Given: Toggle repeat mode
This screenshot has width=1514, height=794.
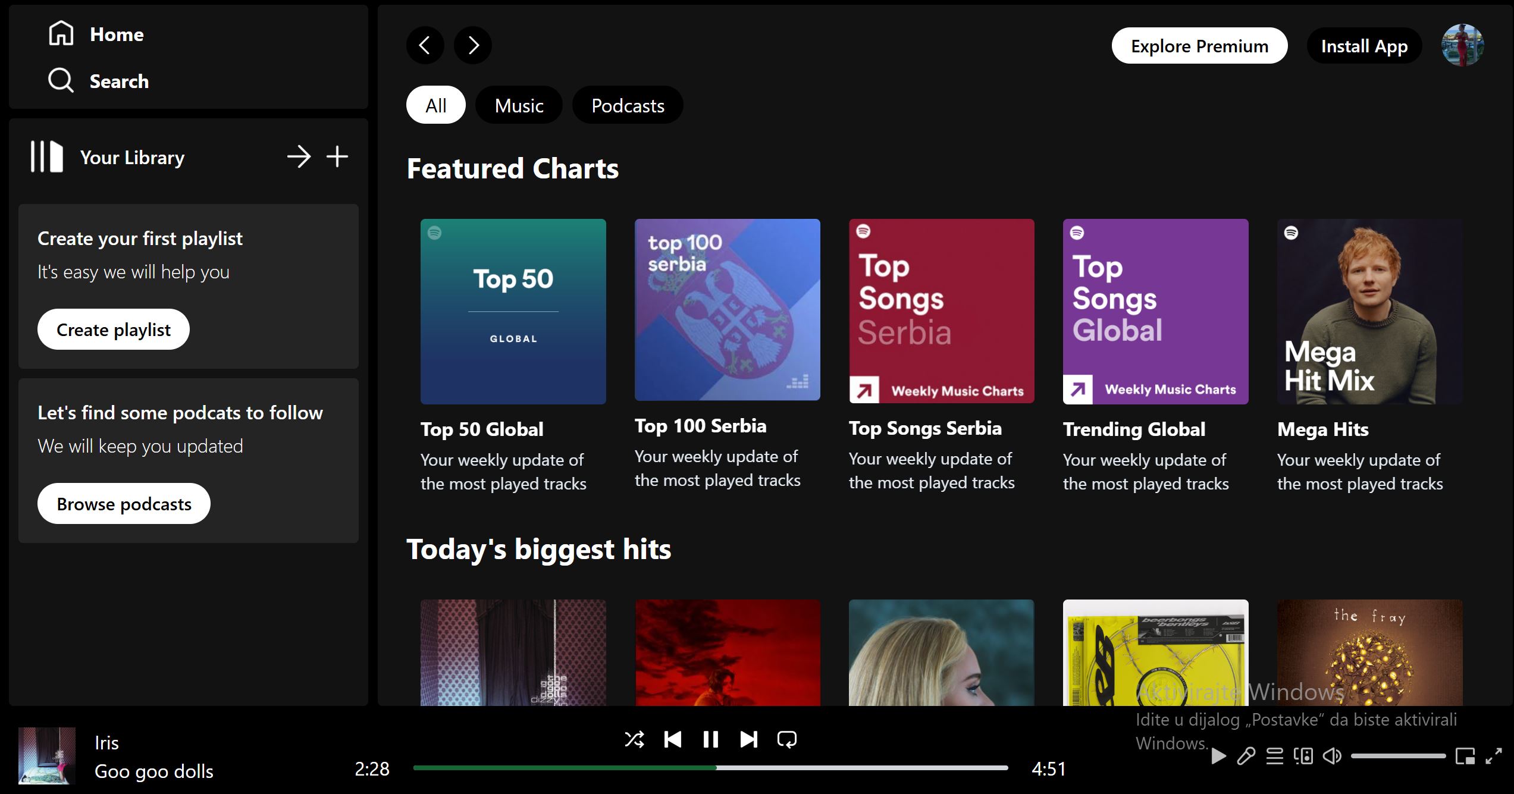Looking at the screenshot, I should pyautogui.click(x=788, y=739).
